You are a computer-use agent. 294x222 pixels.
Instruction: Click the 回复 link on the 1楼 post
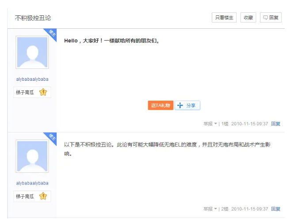point(275,124)
